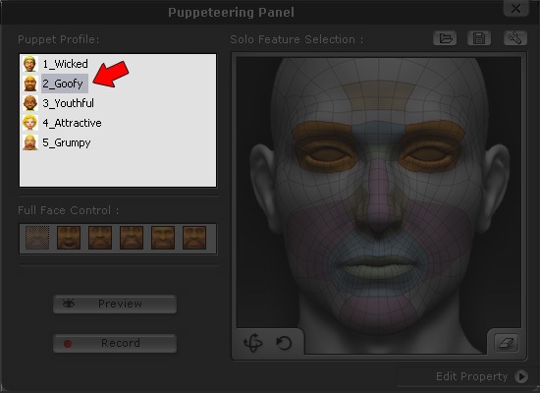Select the 5_Grumpy puppet profile
The height and width of the screenshot is (393, 540).
(67, 142)
